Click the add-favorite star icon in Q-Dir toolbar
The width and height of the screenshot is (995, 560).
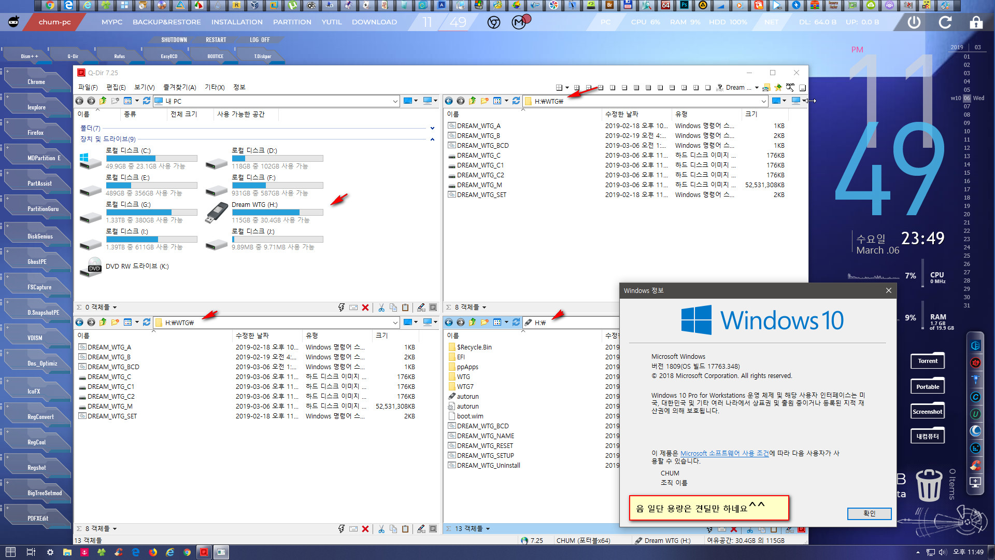coord(778,88)
